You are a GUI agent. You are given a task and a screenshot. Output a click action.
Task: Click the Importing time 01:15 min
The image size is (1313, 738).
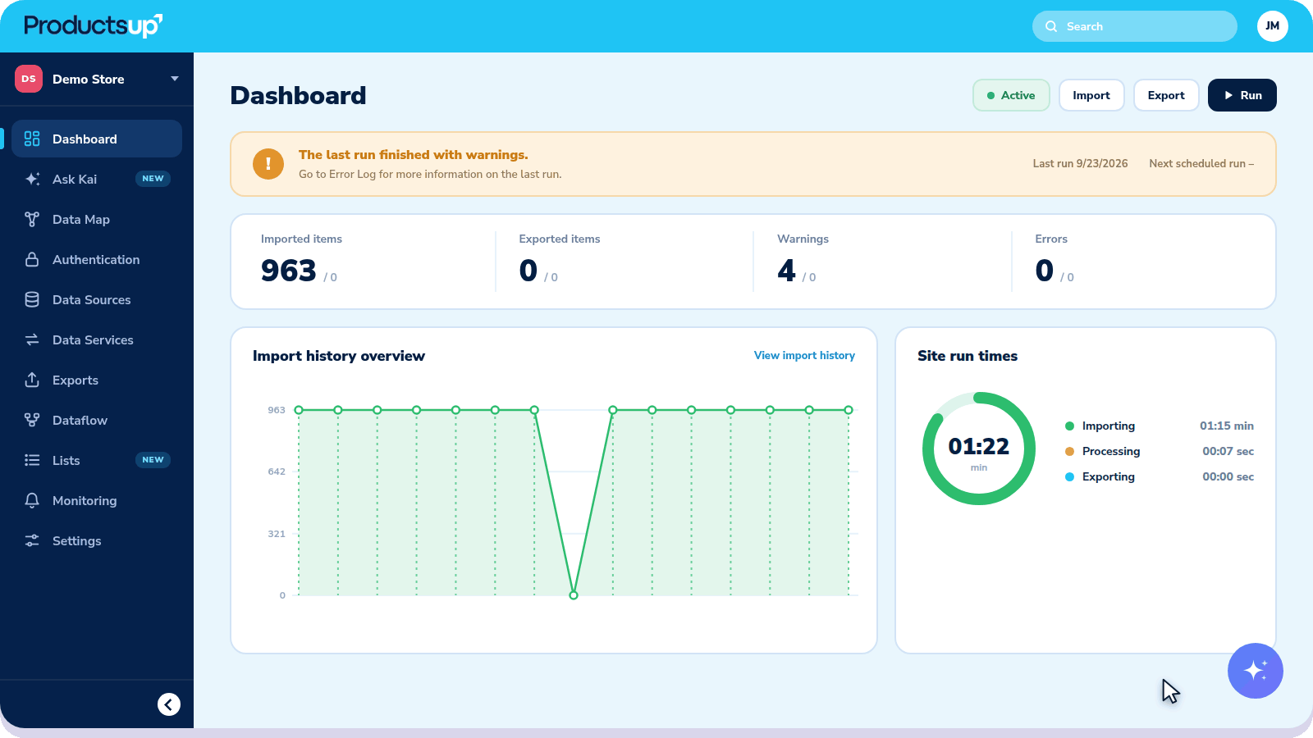coord(1227,426)
